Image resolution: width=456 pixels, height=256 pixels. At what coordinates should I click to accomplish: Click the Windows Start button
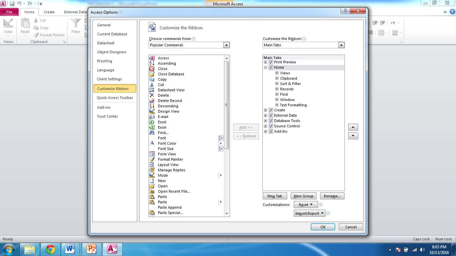coord(9,249)
